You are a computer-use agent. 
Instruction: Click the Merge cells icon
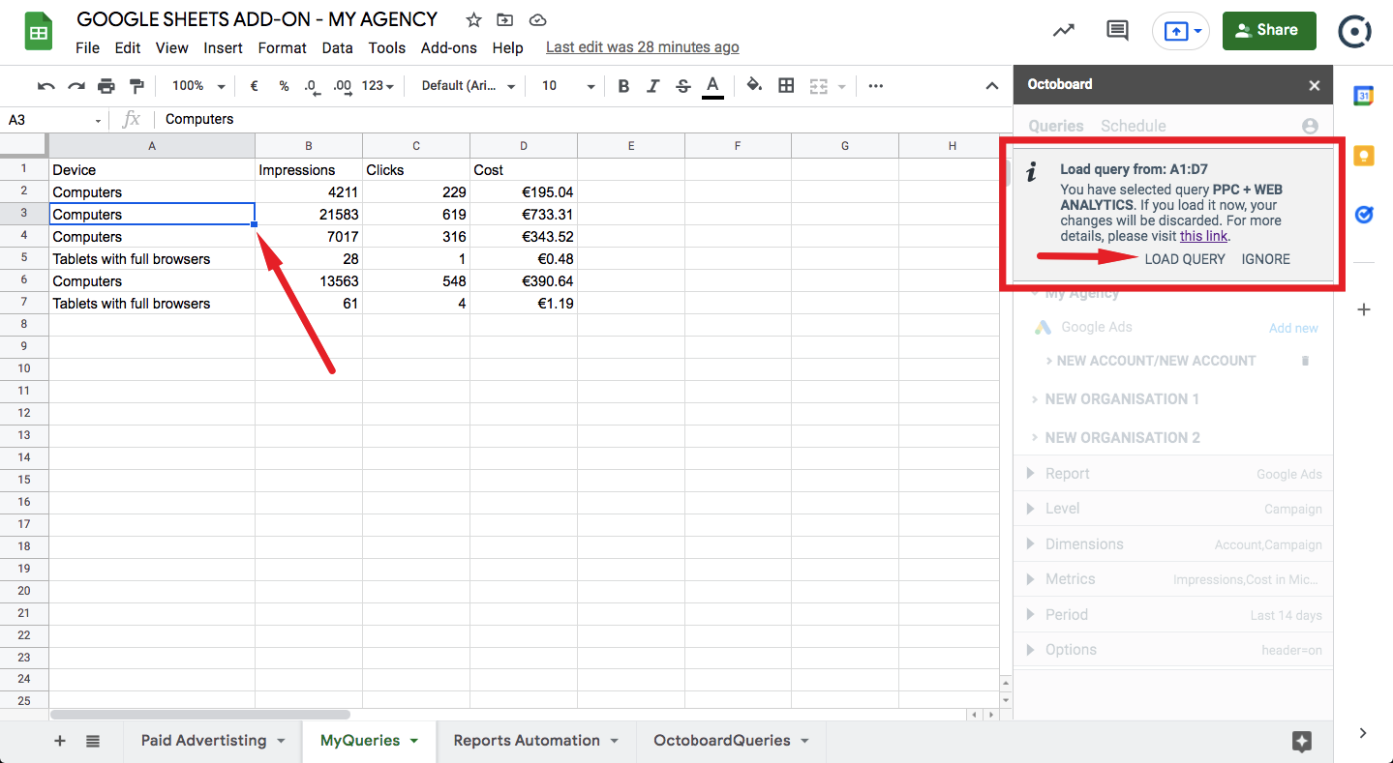[x=818, y=86]
